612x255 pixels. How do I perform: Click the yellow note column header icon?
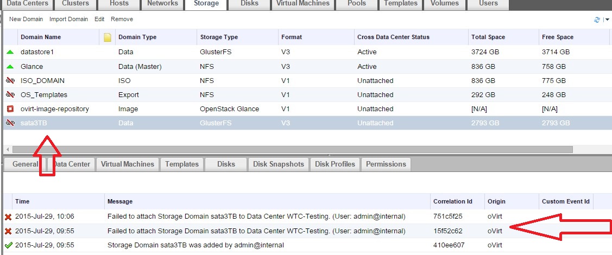[x=108, y=37]
